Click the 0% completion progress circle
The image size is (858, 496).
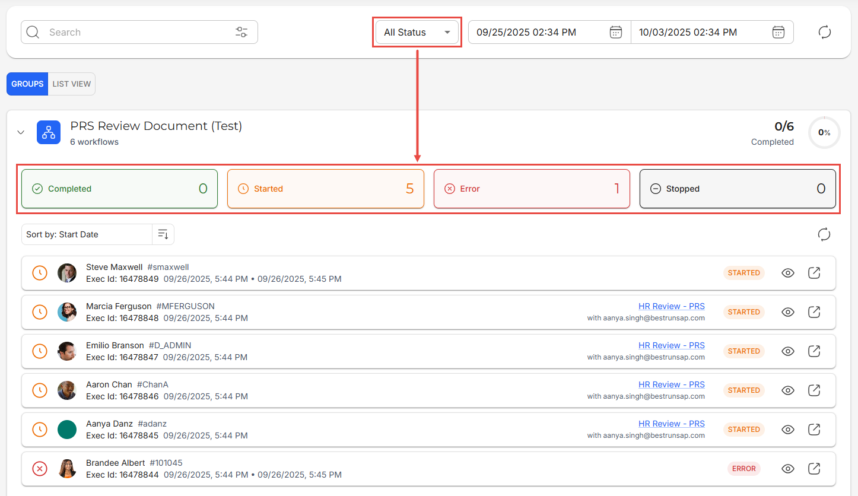(824, 132)
